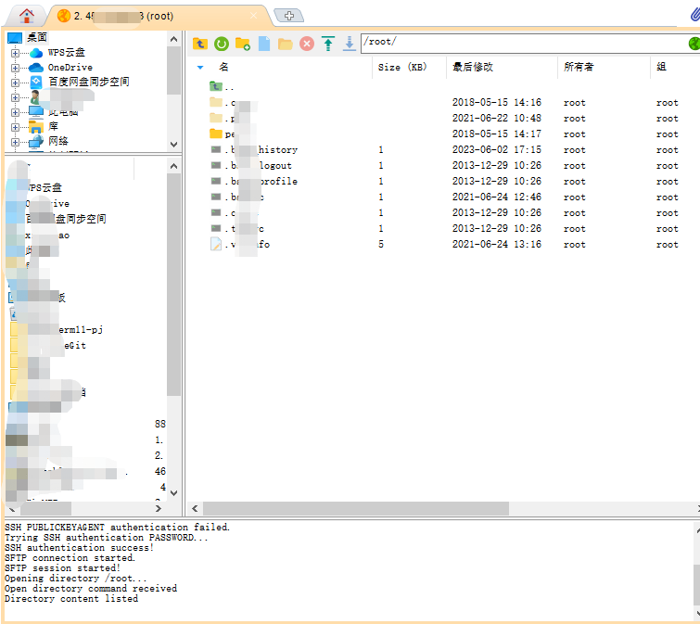Image resolution: width=700 pixels, height=624 pixels.
Task: Click the file list horizontal scrollbar
Action: point(352,508)
